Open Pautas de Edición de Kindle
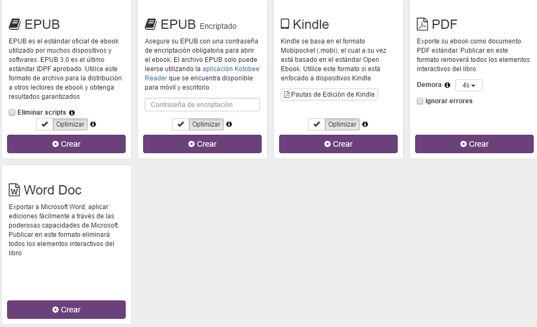 (x=329, y=95)
